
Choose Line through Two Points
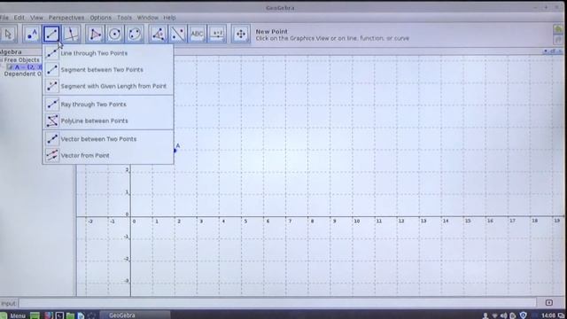pos(108,53)
